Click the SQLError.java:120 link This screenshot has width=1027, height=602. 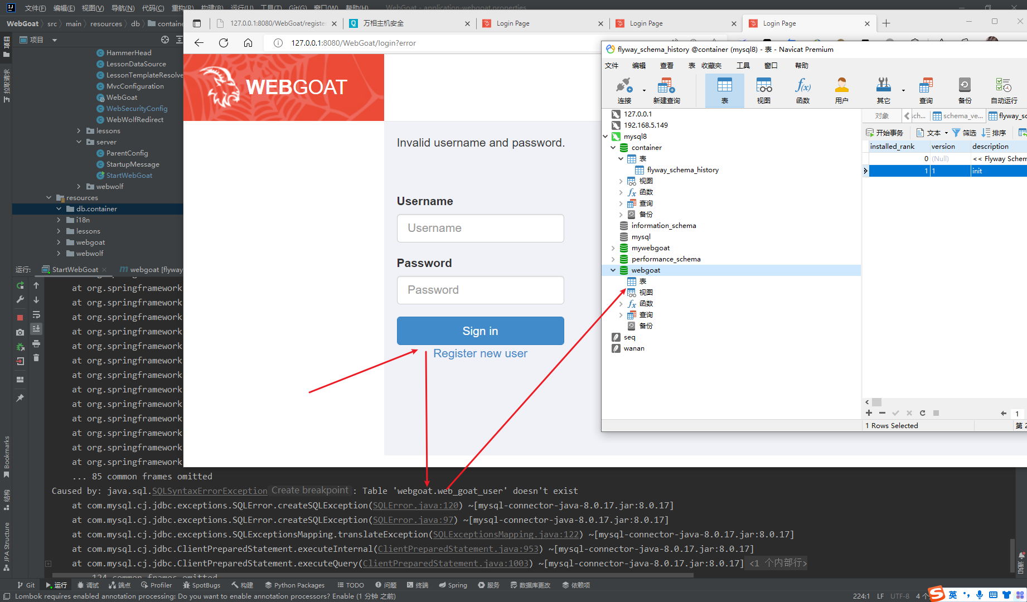click(x=415, y=506)
